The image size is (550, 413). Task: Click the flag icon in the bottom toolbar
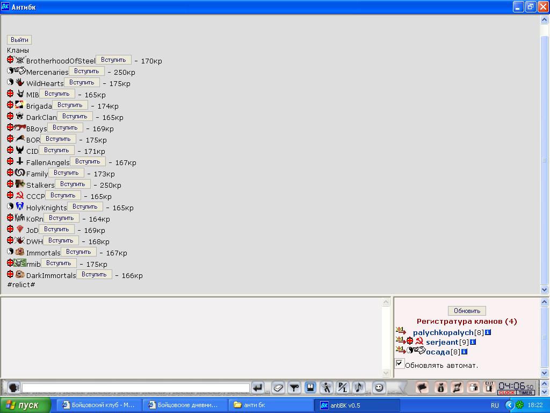(422, 388)
